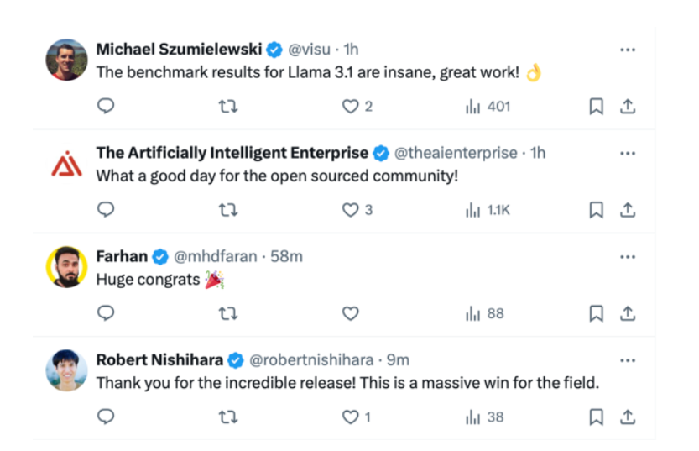Reply to Farhan's Huge congrats tweet
Image resolution: width=699 pixels, height=451 pixels.
106,313
